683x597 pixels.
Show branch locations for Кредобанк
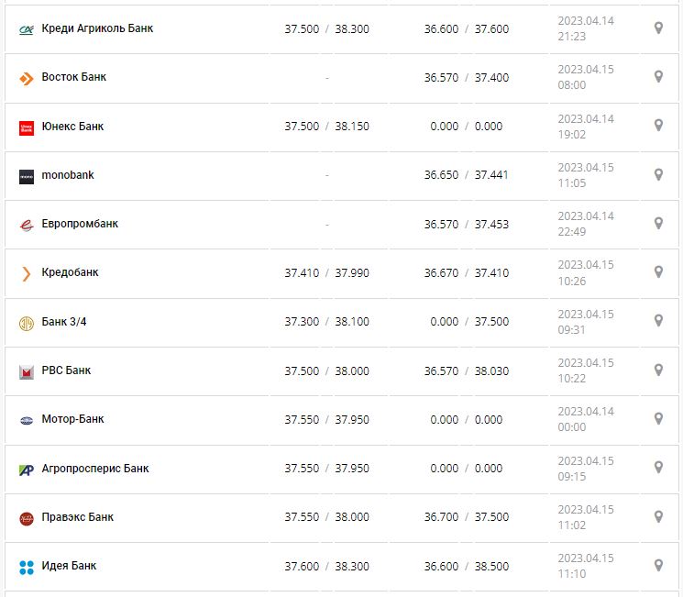click(658, 272)
